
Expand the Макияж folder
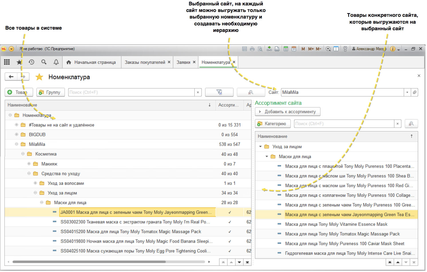[29, 164]
